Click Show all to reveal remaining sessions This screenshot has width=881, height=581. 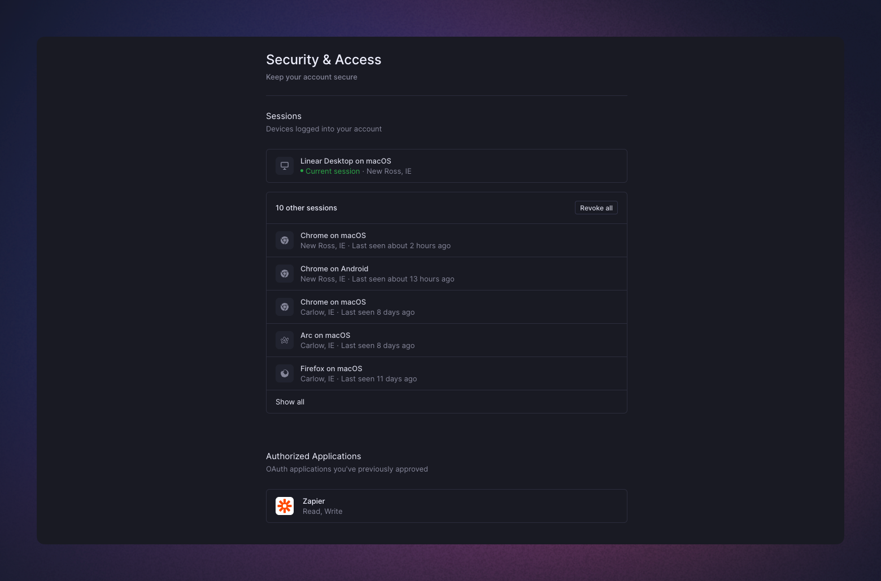pos(290,402)
